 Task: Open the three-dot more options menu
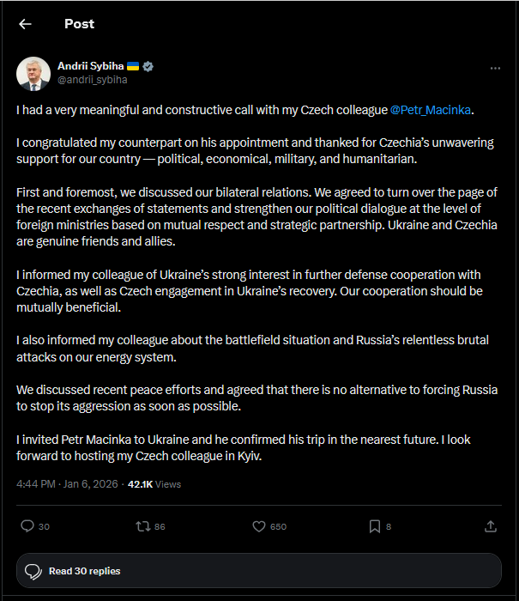pyautogui.click(x=495, y=68)
